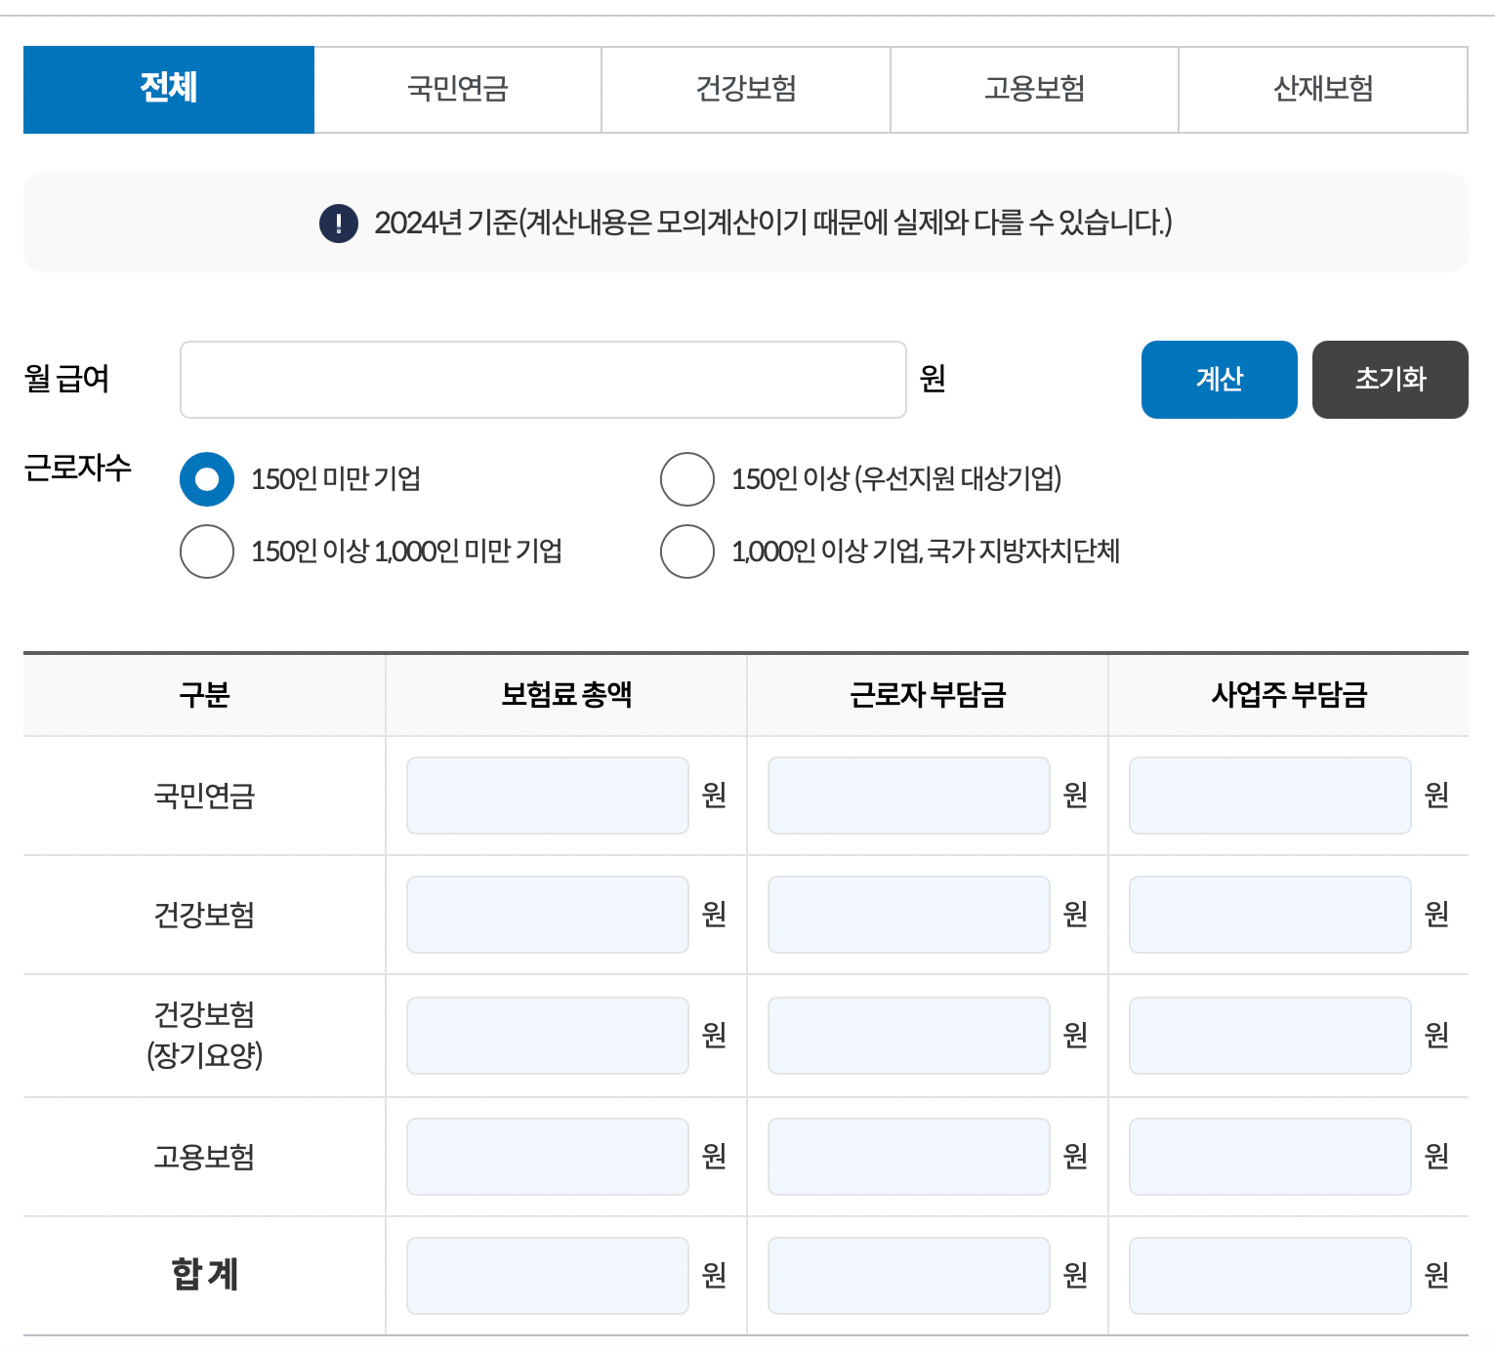Screen dimensions: 1495x1350
Task: Select the 전체 tab
Action: tap(168, 89)
